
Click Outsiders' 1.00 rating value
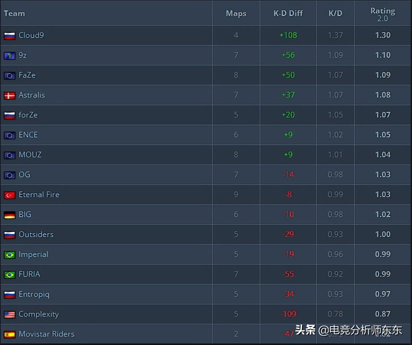click(383, 234)
